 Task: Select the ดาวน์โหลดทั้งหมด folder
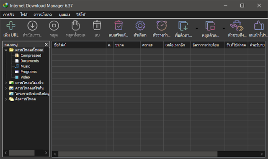[x=29, y=50]
